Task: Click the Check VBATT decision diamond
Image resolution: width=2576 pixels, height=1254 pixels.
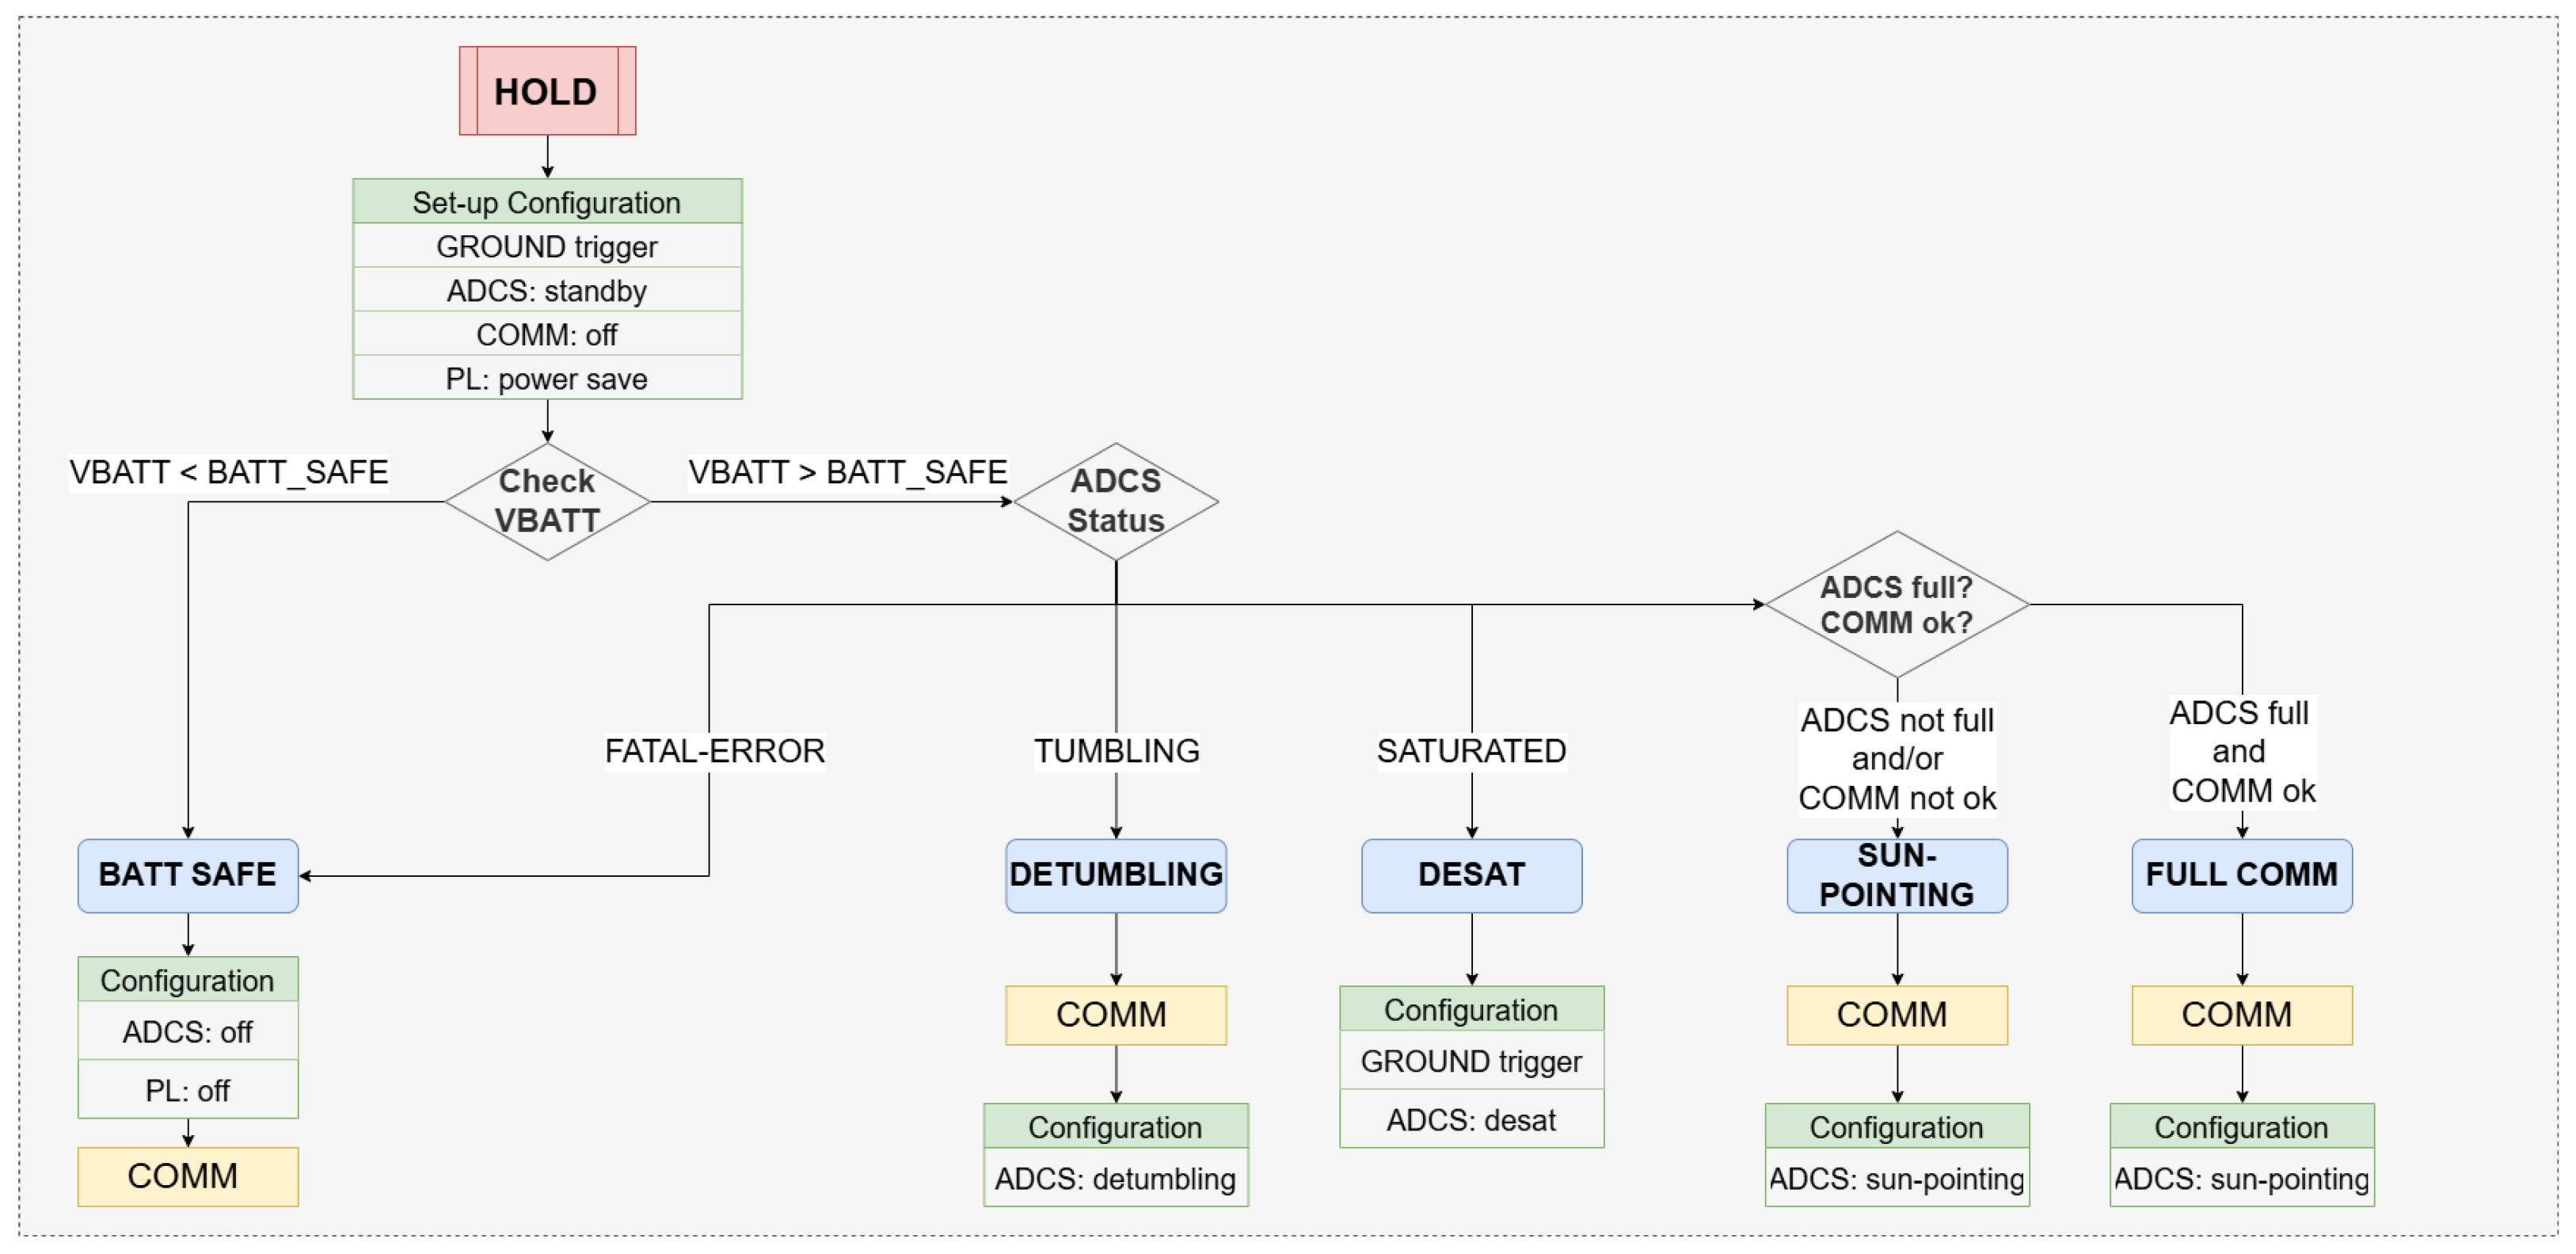Action: click(547, 501)
